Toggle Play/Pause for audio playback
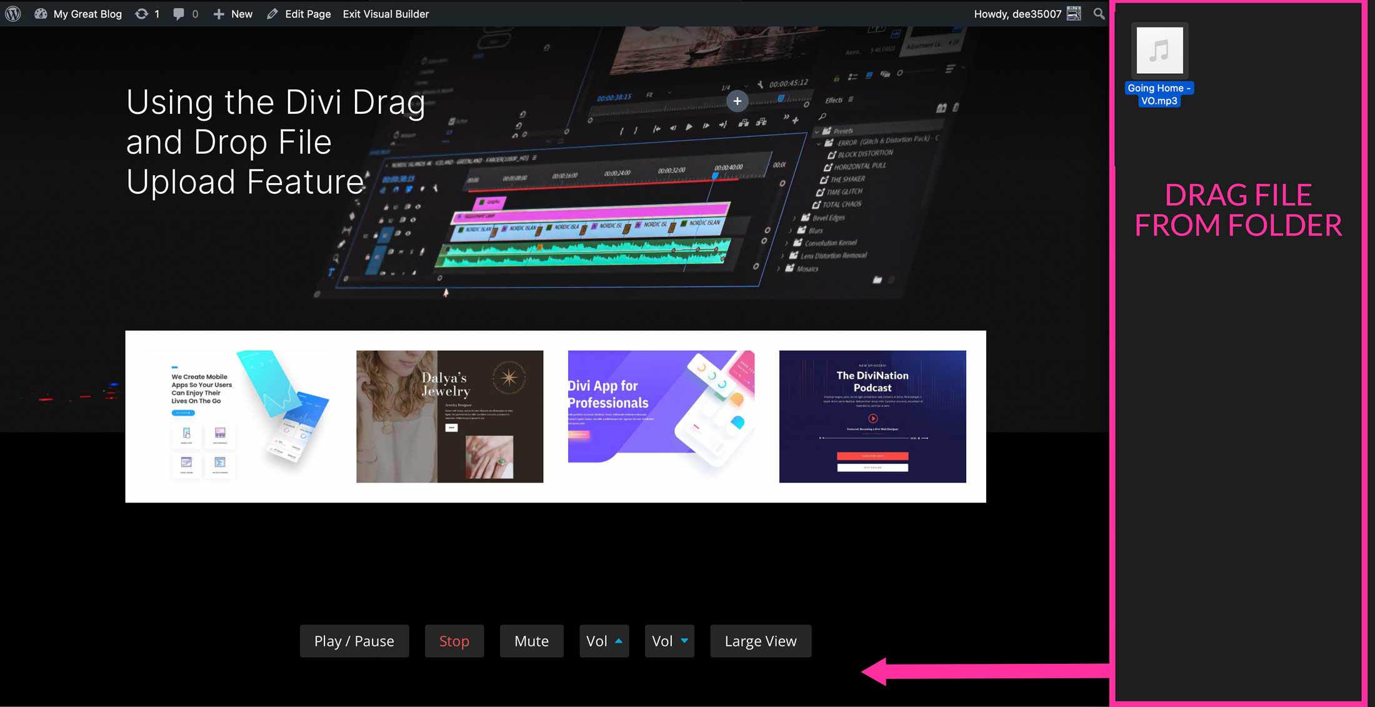This screenshot has width=1375, height=707. (354, 641)
